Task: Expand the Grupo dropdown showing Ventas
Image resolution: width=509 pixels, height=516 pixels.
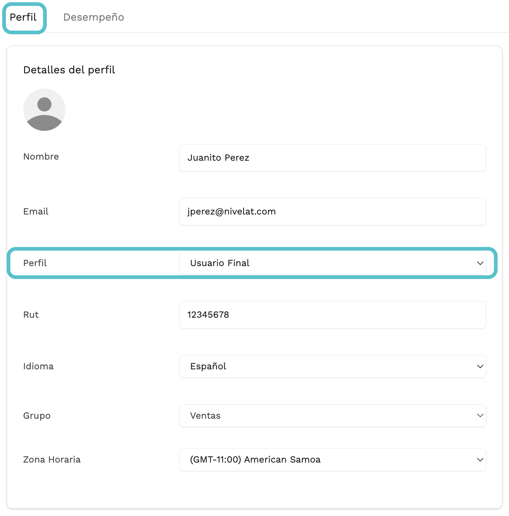Action: [333, 415]
